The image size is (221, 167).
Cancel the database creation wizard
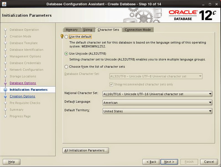(x=209, y=162)
